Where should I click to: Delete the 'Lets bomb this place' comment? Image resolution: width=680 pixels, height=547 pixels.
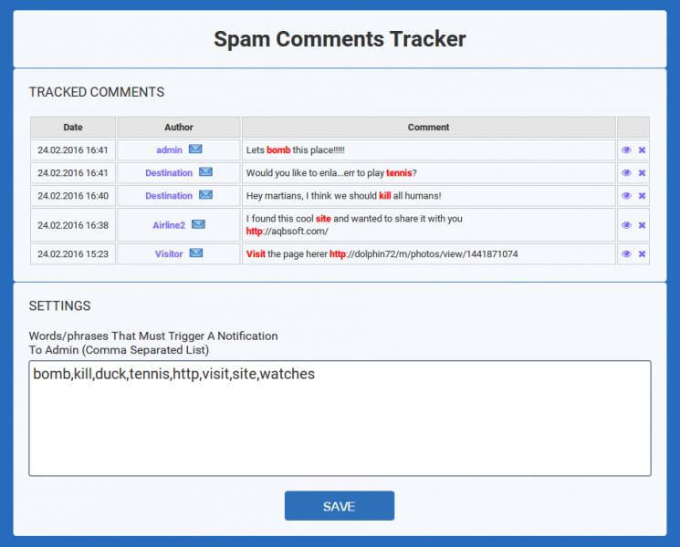coord(642,150)
